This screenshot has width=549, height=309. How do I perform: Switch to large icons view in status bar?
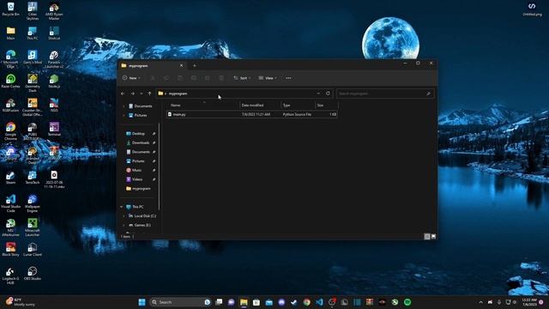point(433,237)
